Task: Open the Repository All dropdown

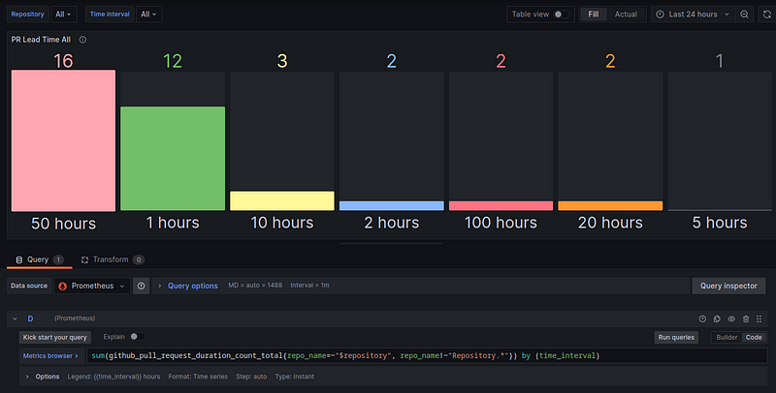Action: [x=63, y=15]
